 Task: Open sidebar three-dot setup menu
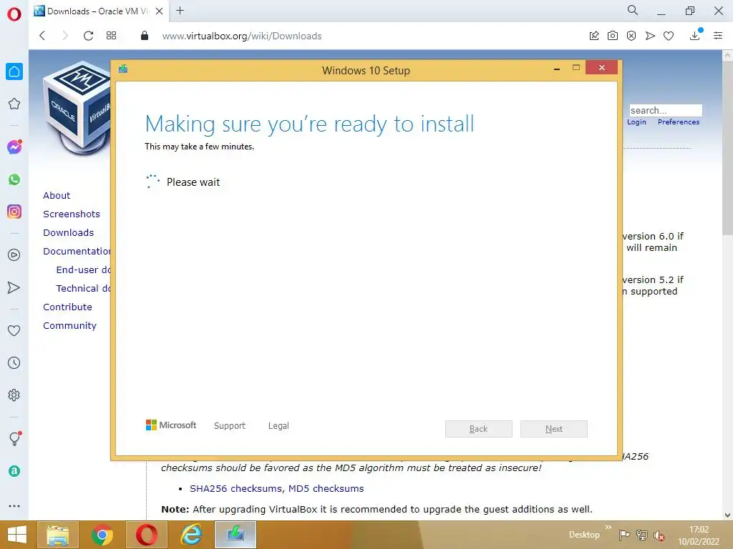click(x=14, y=506)
